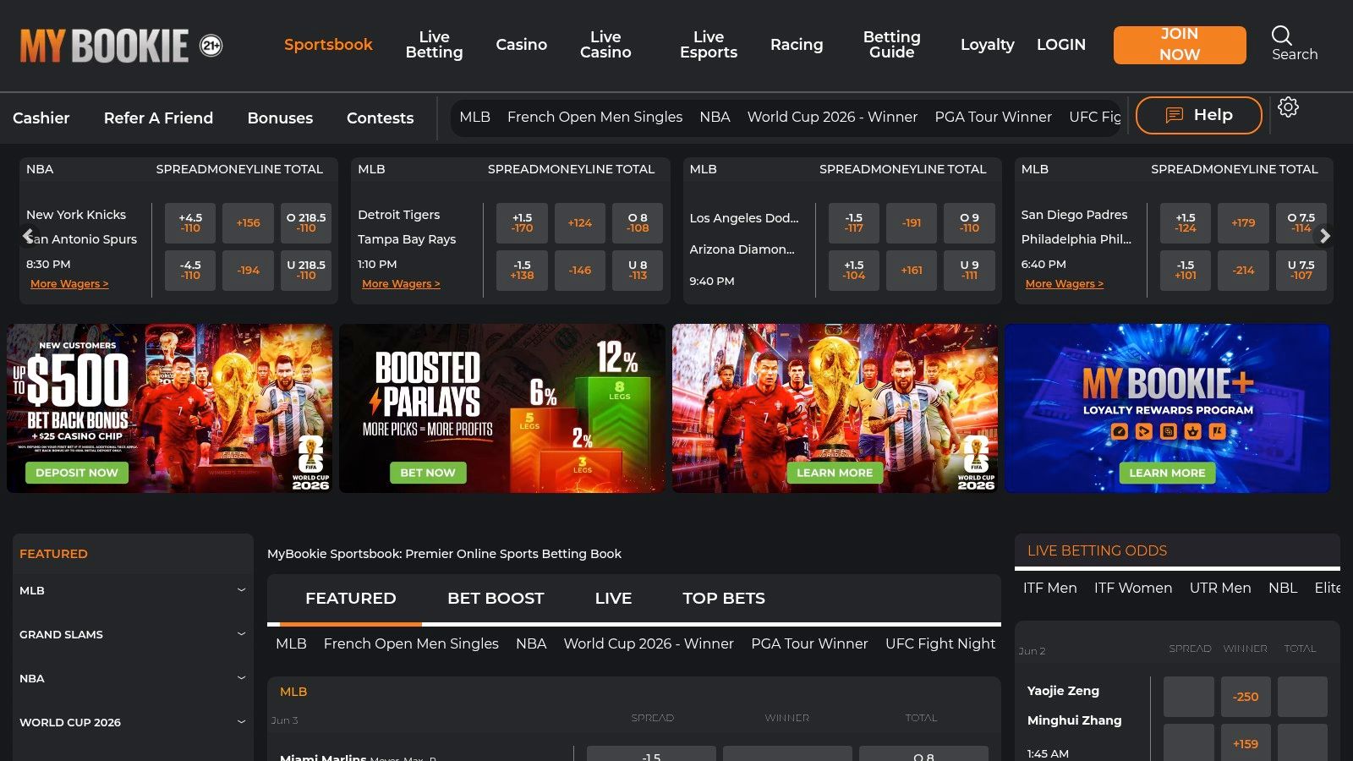Viewport: 1353px width, 761px height.
Task: Pick Tigers +124 moneyline
Action: tap(580, 223)
